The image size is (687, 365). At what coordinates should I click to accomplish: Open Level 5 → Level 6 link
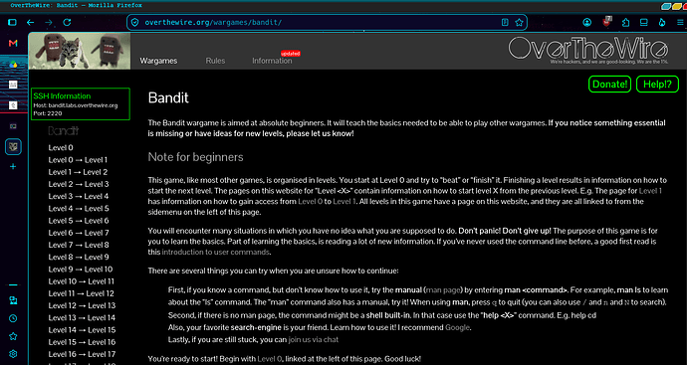coord(79,221)
